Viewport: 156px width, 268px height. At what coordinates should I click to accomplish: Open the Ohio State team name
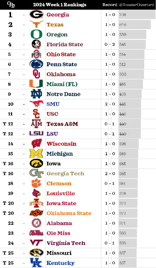coord(61,54)
